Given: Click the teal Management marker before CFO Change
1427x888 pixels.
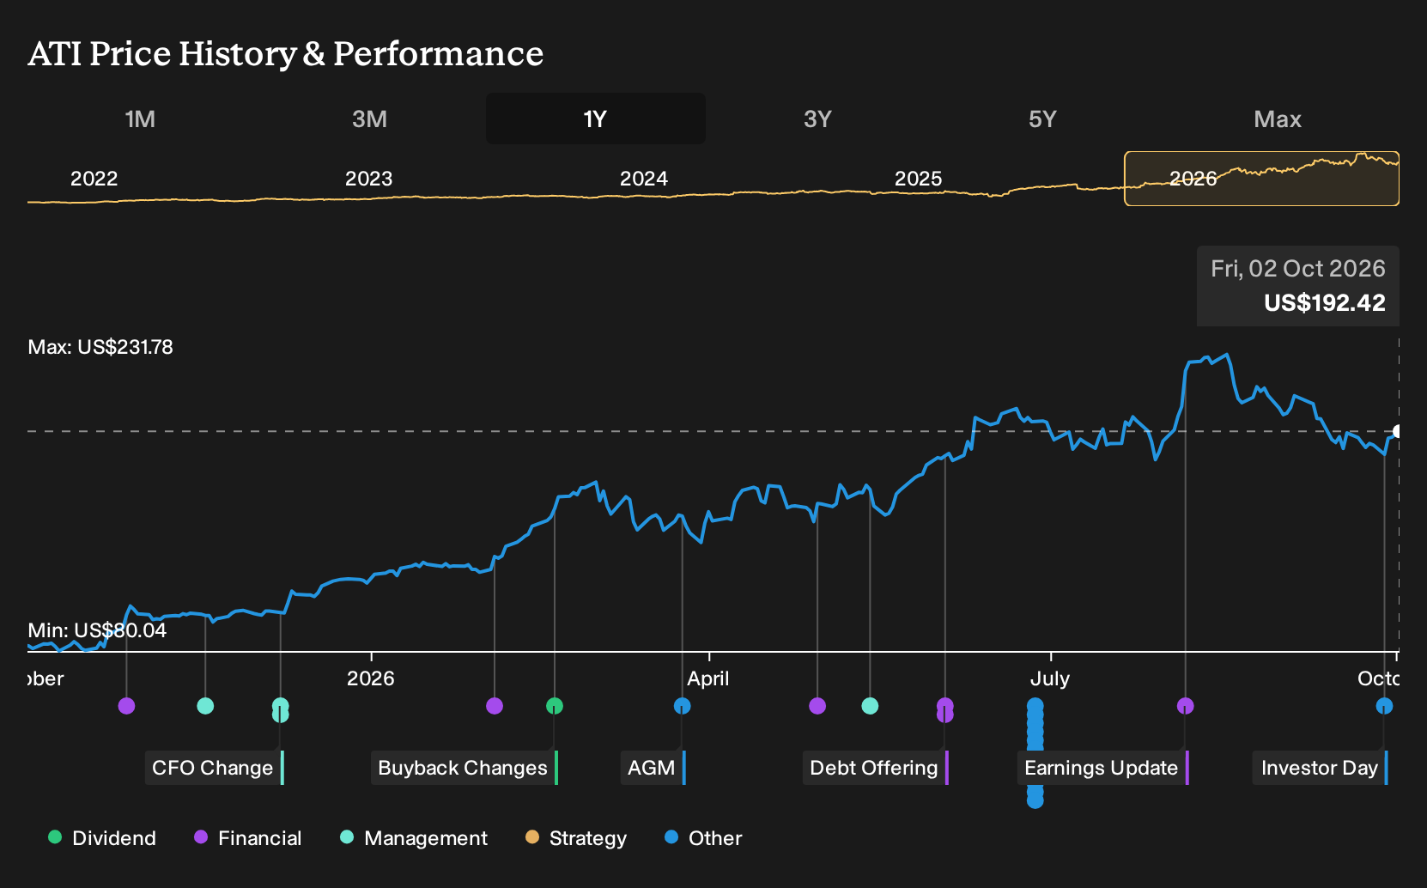Looking at the screenshot, I should pos(205,706).
